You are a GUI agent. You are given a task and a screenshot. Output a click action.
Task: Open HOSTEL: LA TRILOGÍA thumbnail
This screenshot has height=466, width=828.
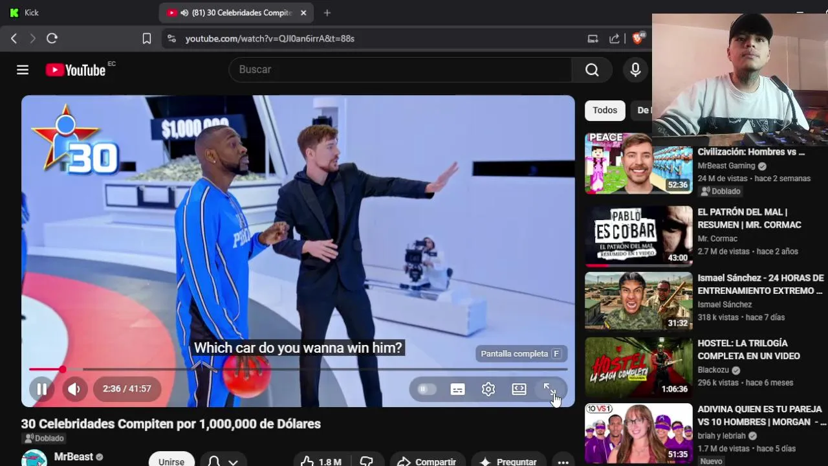tap(638, 367)
